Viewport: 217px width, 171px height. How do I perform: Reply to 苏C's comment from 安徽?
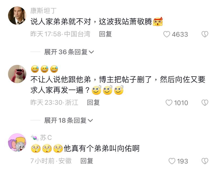click(87, 161)
